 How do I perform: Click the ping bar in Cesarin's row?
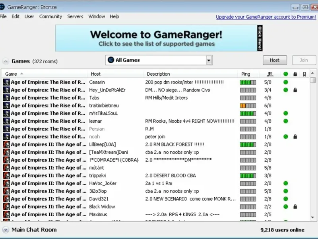click(248, 82)
